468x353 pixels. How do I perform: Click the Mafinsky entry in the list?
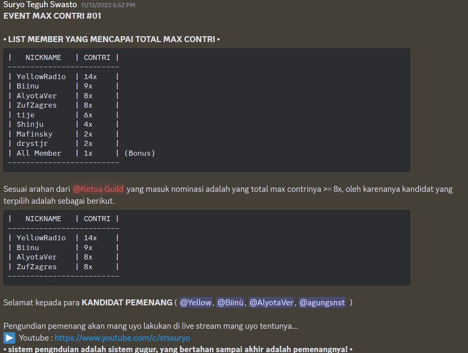[x=35, y=134]
